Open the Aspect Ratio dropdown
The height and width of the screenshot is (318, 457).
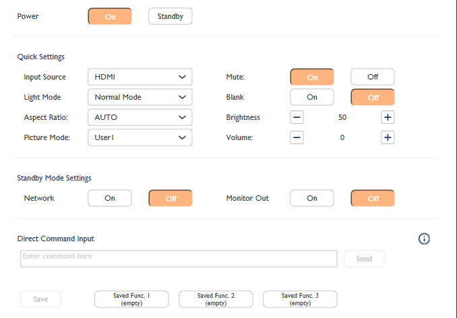coord(140,117)
